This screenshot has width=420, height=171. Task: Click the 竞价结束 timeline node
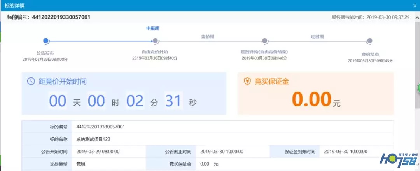coord(370,41)
